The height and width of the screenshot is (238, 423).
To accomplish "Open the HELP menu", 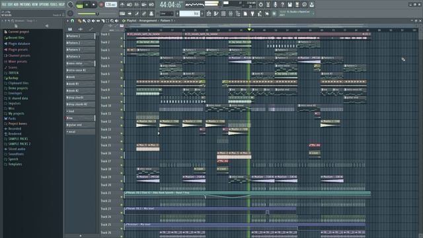I will coord(61,5).
